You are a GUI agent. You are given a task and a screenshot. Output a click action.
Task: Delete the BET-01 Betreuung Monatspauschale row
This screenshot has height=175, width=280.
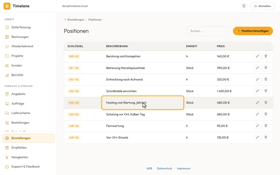266,68
